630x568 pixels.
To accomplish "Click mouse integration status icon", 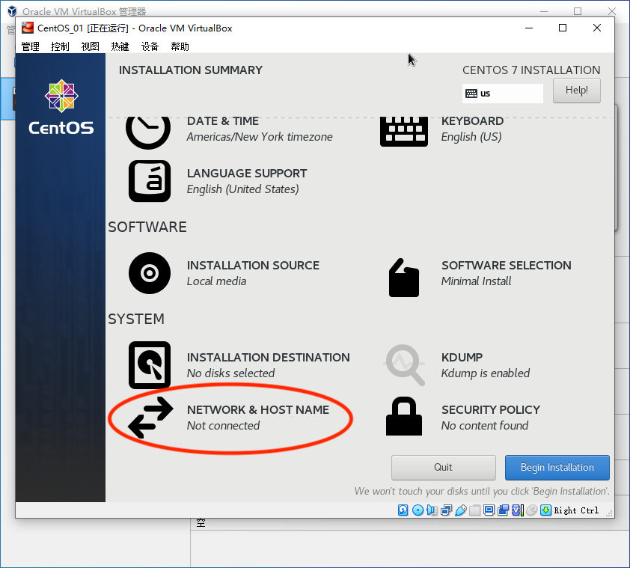I will 531,510.
